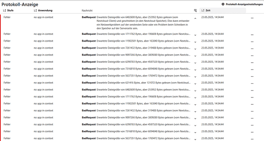Open actions menu for first 9897266 Bytes entry
264x141 pixels.
point(252,56)
